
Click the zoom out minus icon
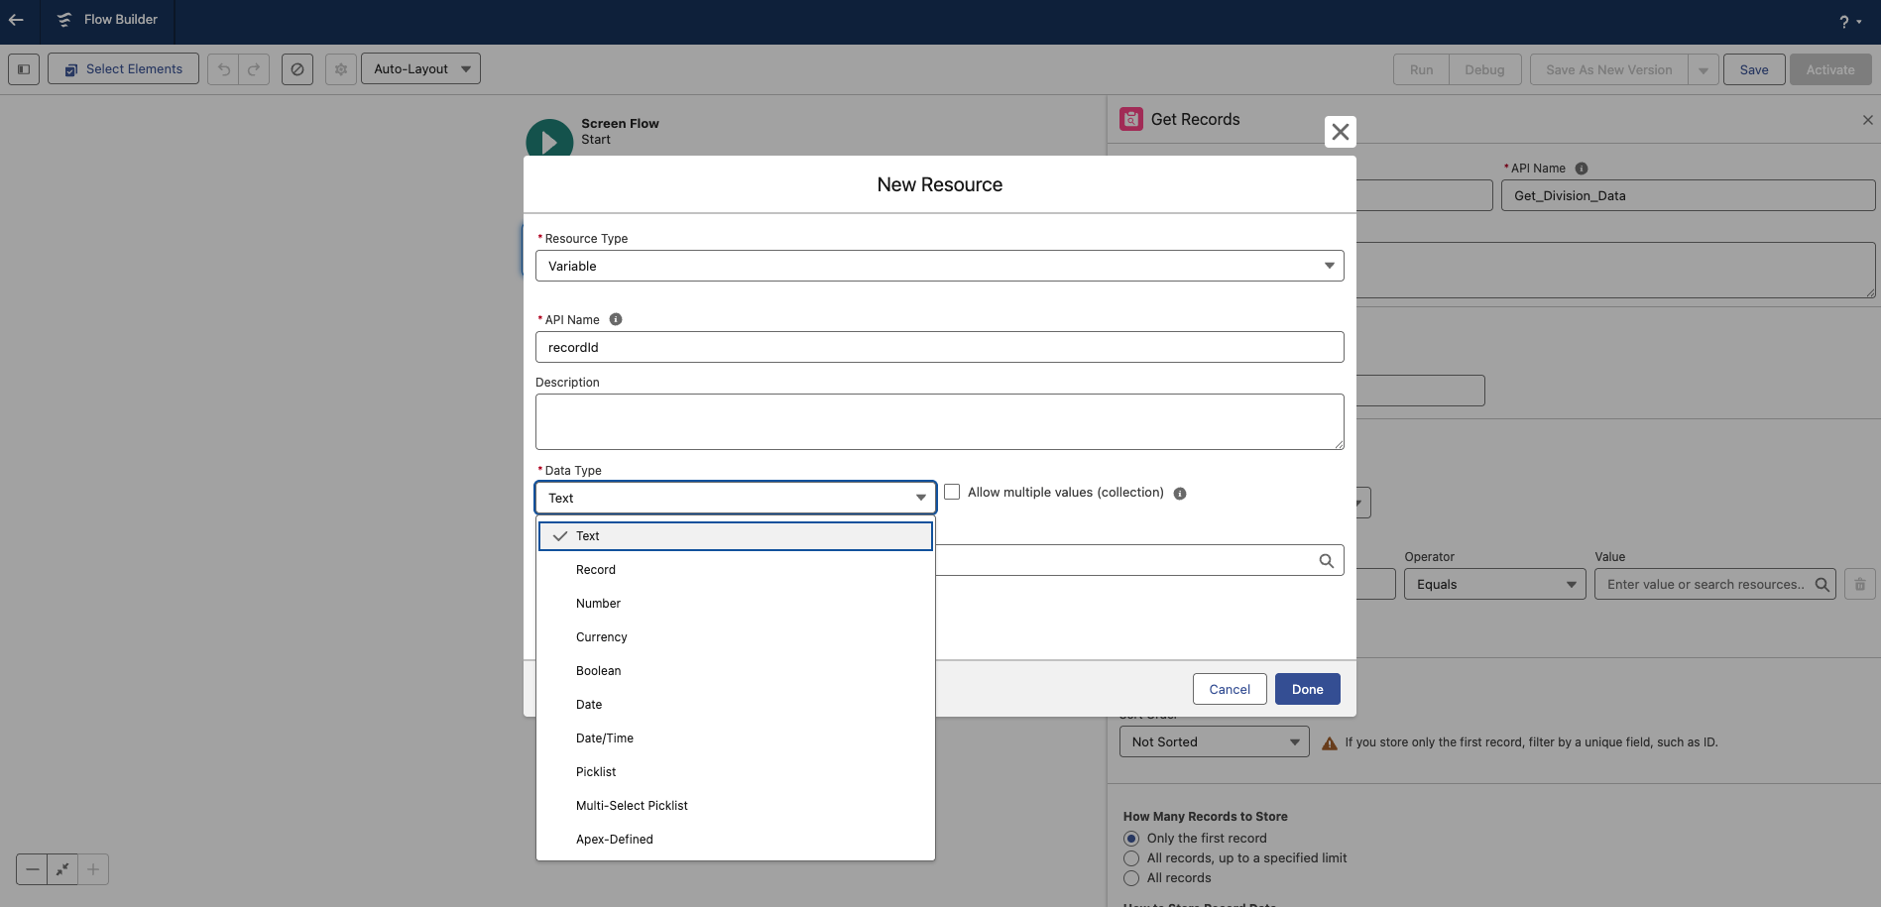[32, 869]
